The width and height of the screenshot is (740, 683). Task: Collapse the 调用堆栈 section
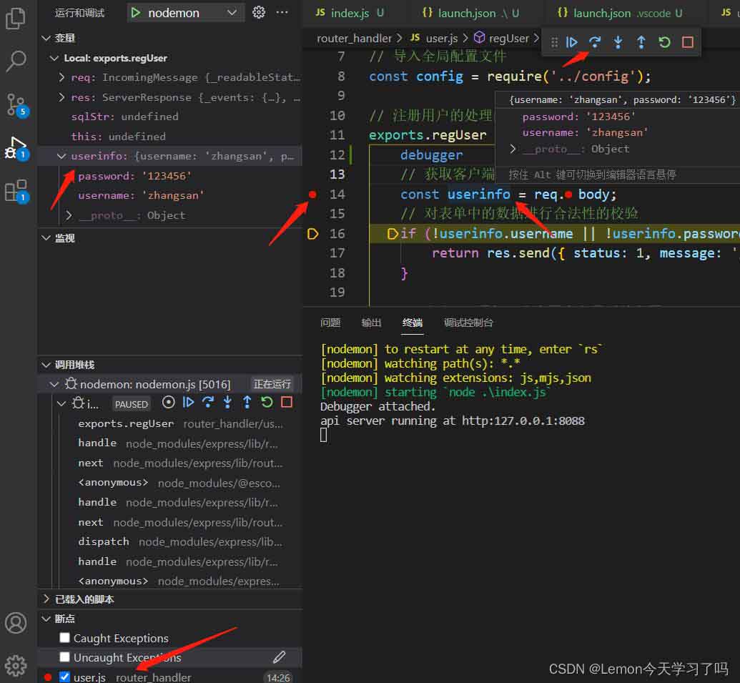pos(46,365)
